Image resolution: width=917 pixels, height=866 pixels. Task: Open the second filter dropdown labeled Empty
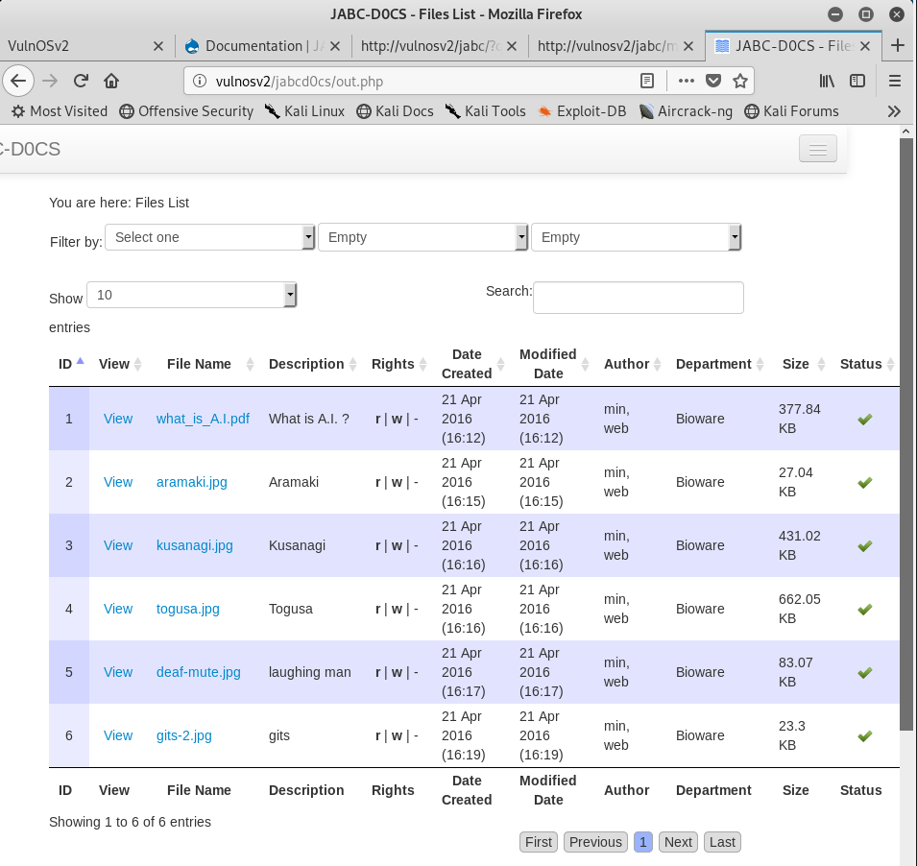(x=422, y=237)
